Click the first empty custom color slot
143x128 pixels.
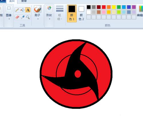[89, 17]
